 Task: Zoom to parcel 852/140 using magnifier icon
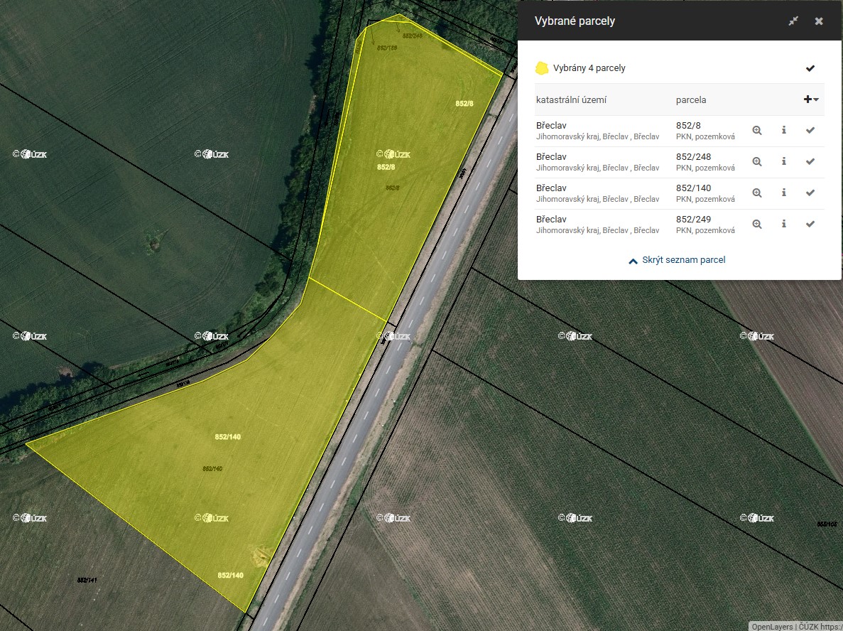[x=757, y=193]
